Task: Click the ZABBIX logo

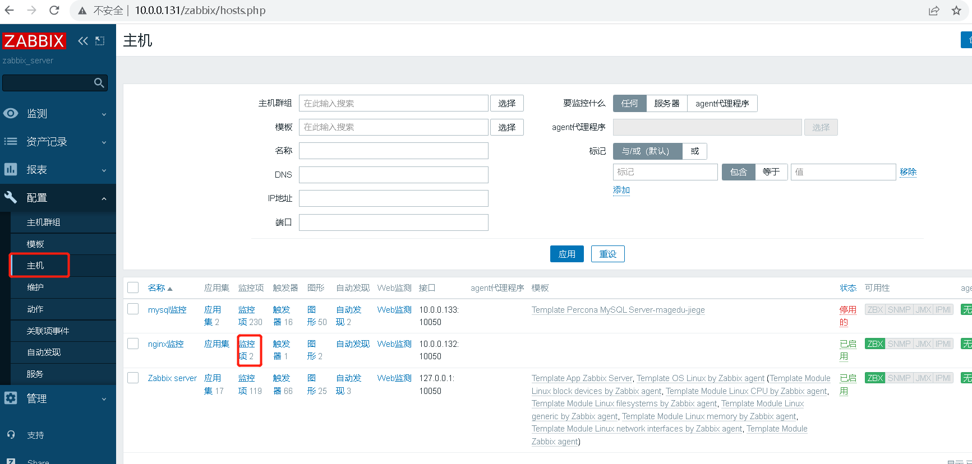Action: click(x=34, y=41)
